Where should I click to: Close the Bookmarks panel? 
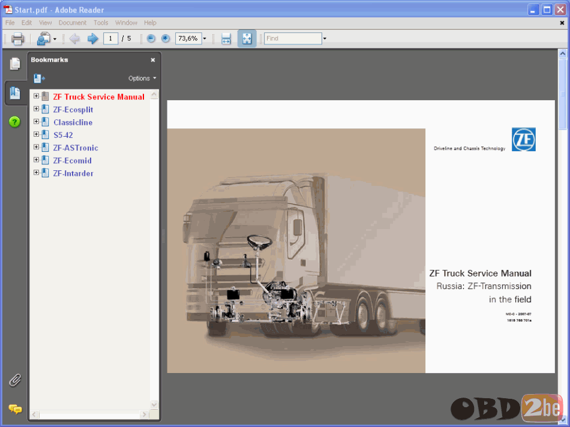point(153,60)
